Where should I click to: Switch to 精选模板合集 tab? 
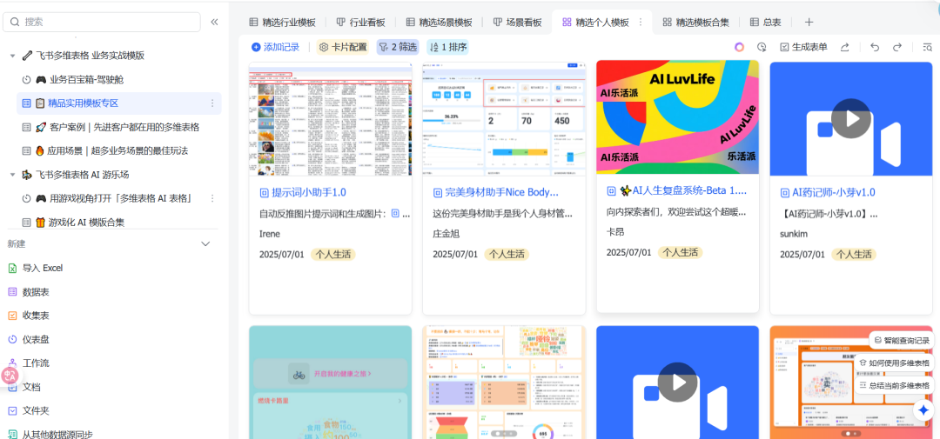tap(696, 22)
